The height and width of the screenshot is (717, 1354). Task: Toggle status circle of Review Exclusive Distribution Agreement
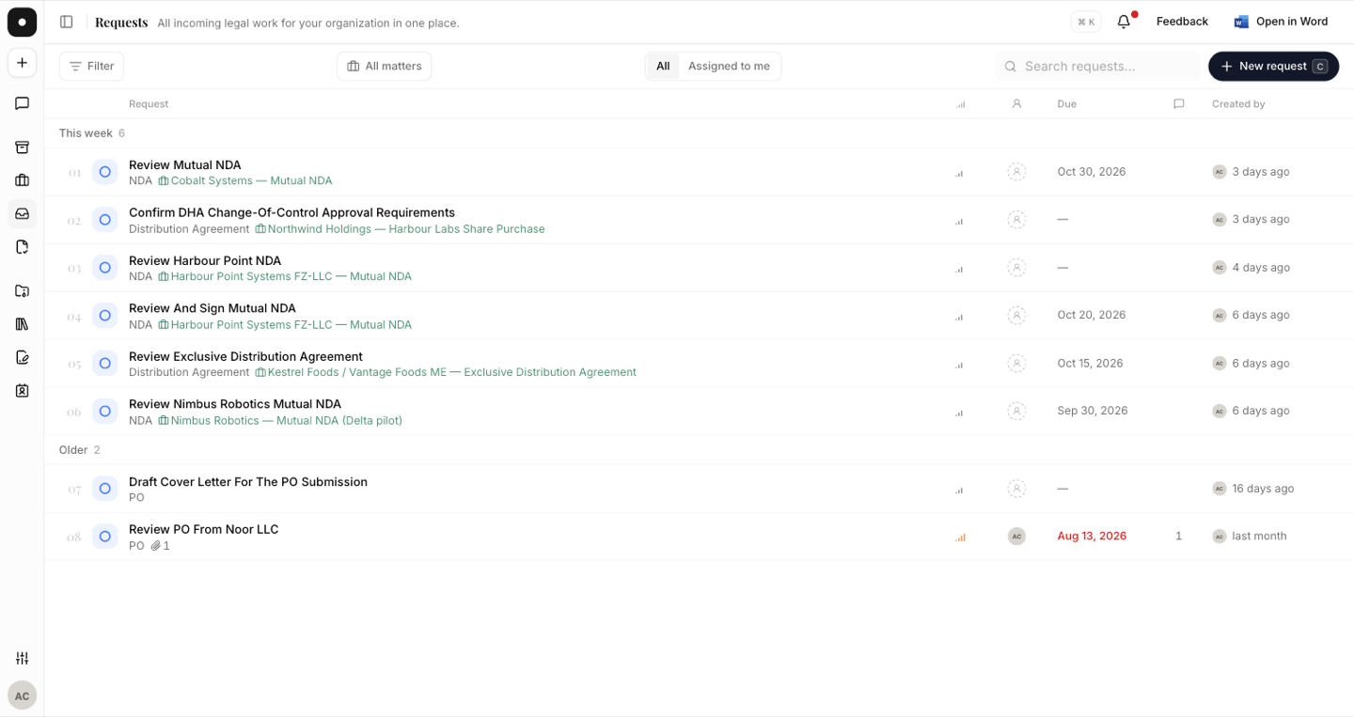coord(105,363)
